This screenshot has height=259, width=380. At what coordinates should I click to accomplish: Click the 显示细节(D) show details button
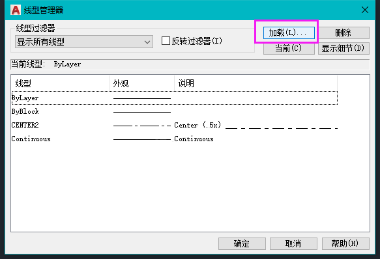(343, 48)
